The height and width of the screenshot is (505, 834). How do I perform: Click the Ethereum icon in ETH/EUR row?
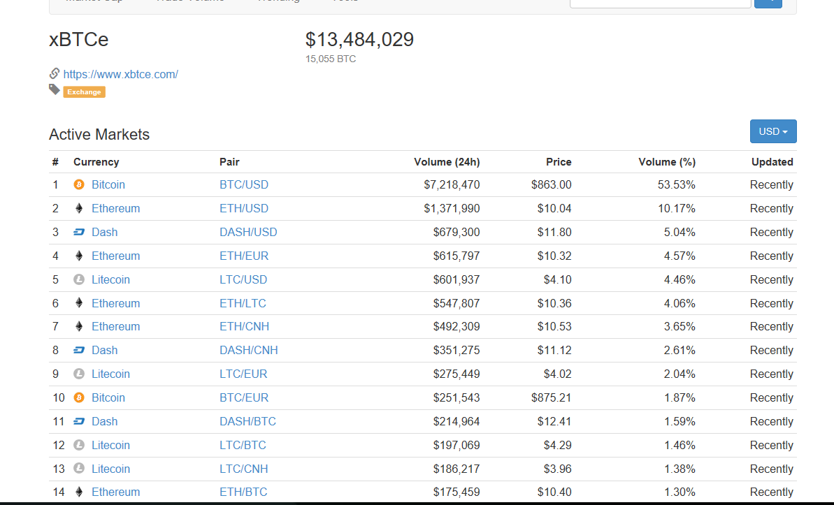pos(79,256)
